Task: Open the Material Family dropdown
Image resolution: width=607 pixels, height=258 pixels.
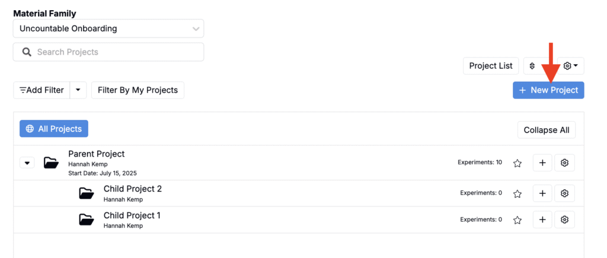Action: click(x=108, y=28)
